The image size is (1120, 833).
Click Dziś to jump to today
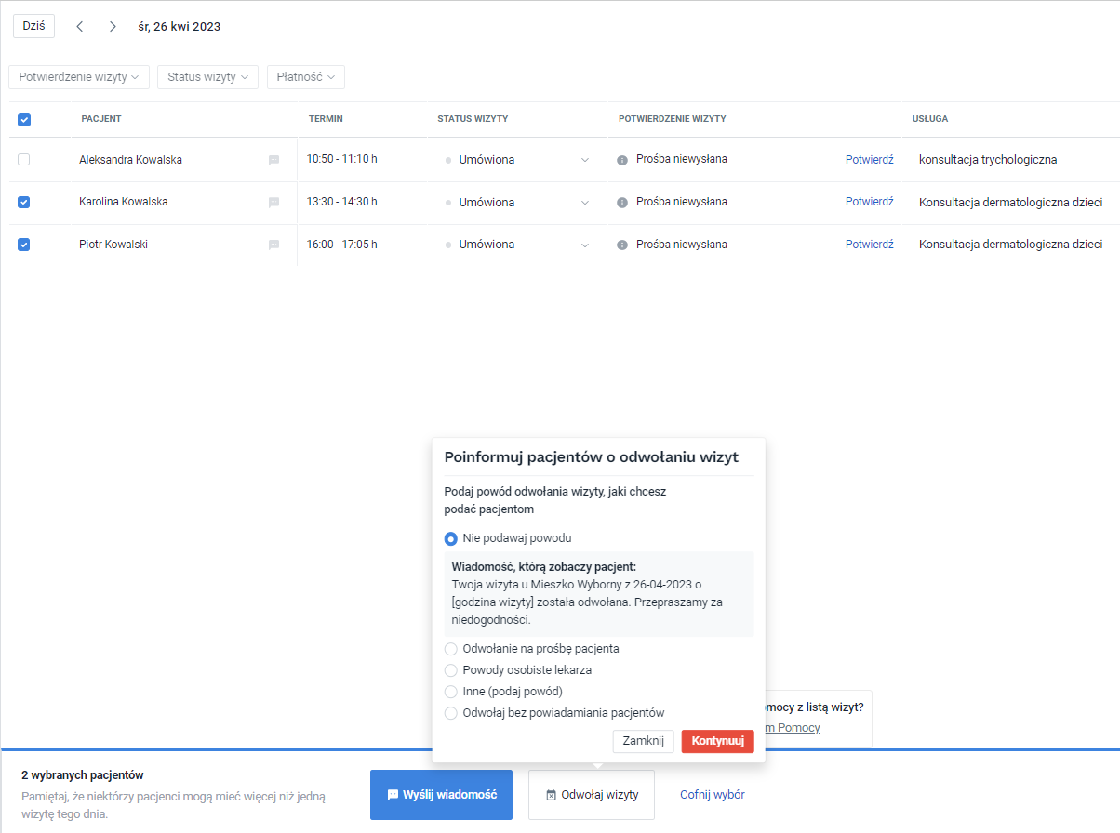click(x=33, y=26)
